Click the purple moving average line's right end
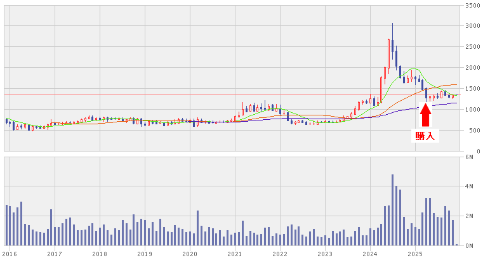The width and height of the screenshot is (483, 260). [455, 103]
